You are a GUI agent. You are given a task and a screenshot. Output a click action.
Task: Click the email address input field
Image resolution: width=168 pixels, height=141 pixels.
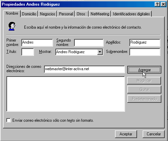tap(84, 69)
